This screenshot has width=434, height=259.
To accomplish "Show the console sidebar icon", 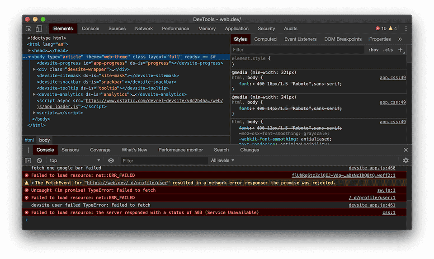I will pos(28,160).
